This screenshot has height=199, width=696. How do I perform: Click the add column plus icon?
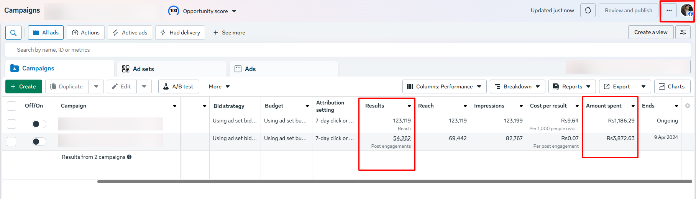[688, 106]
